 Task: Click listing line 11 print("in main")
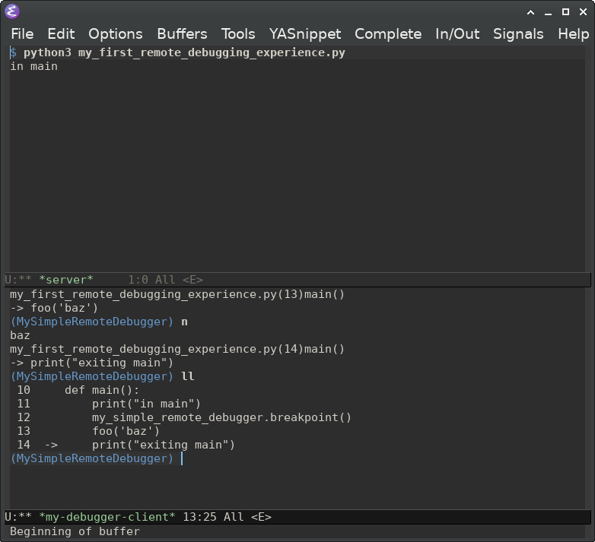pyautogui.click(x=109, y=404)
